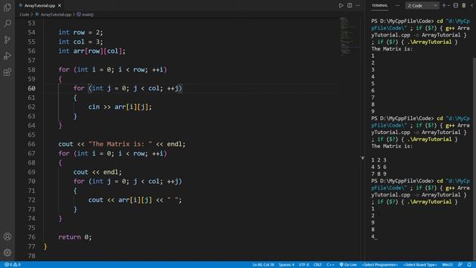The image size is (476, 268).
Task: Click terminal output row '7 8 9'
Action: (379, 173)
